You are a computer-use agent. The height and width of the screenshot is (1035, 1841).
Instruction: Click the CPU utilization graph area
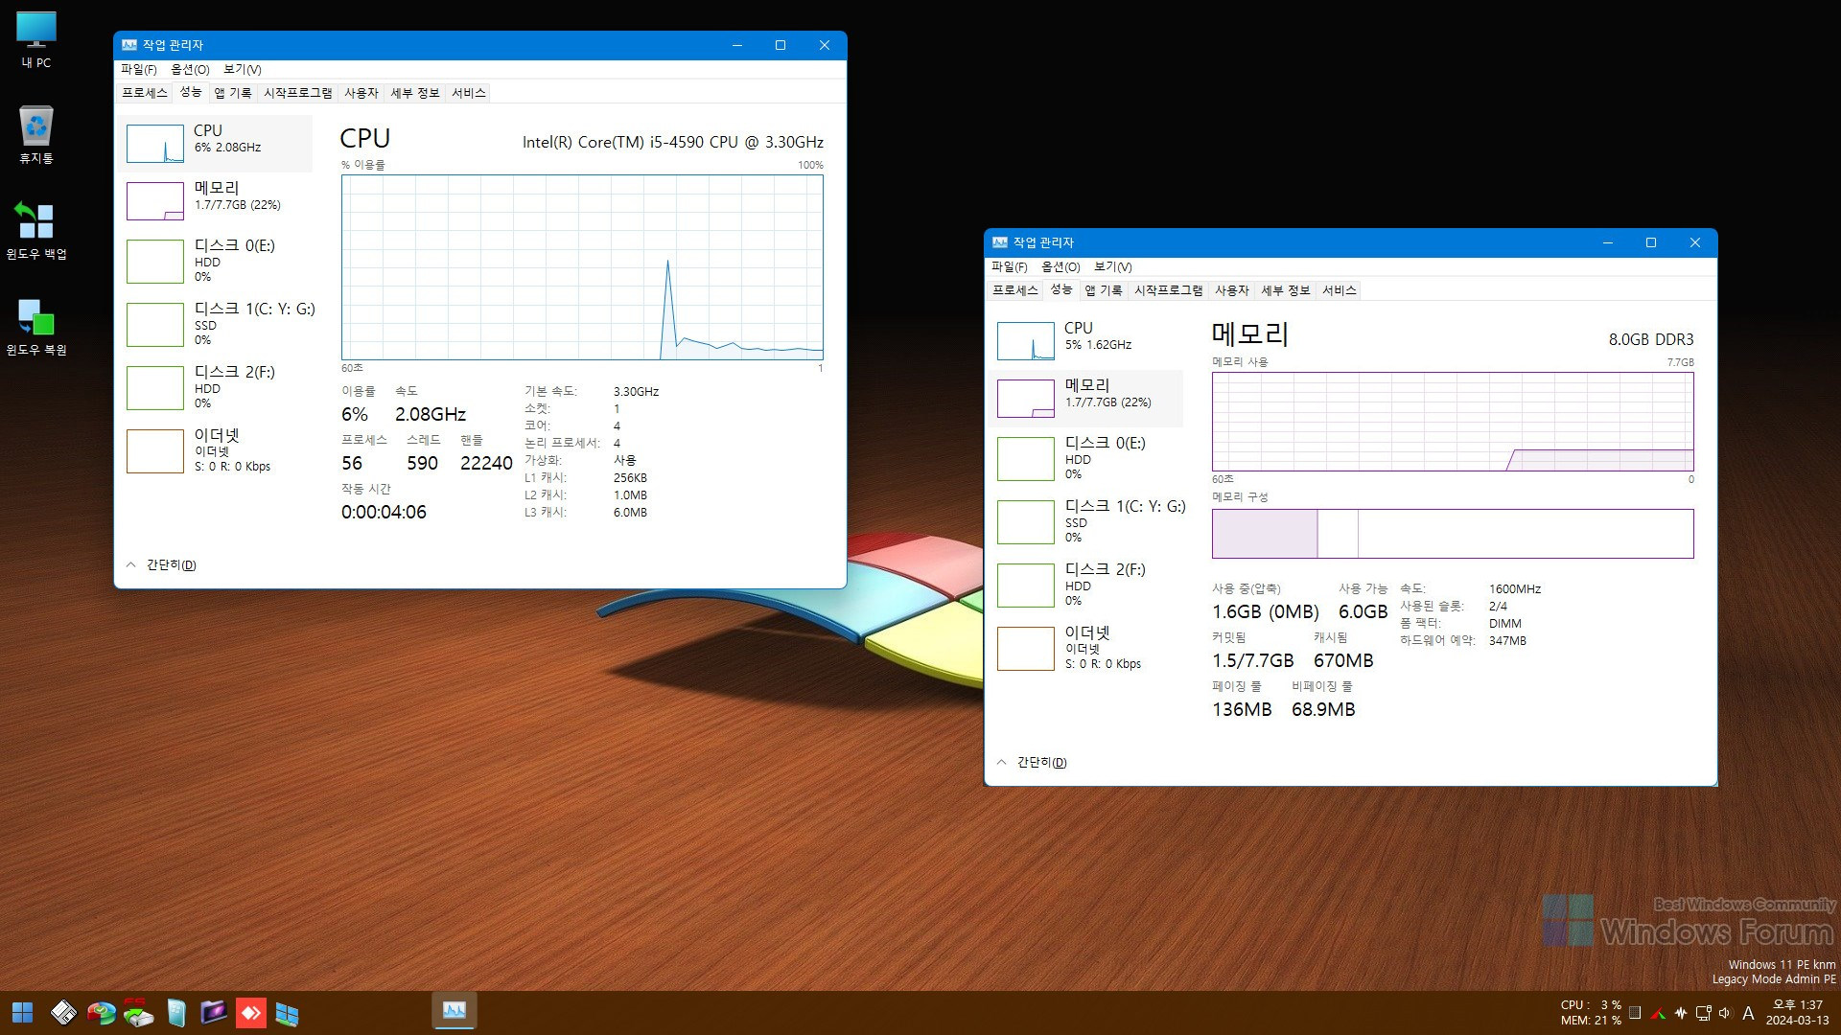pyautogui.click(x=582, y=267)
